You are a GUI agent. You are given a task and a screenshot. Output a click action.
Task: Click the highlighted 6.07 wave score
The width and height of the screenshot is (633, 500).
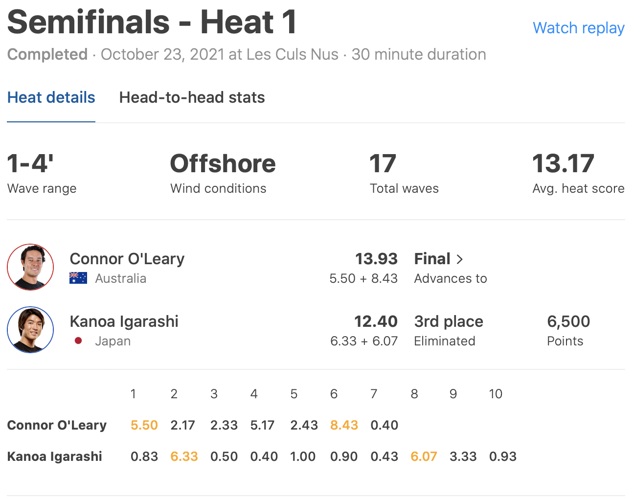(424, 456)
